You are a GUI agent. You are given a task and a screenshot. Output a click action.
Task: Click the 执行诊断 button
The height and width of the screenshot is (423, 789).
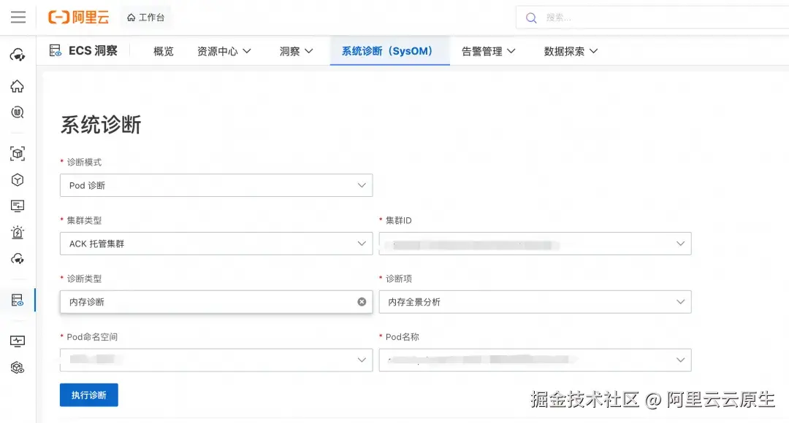(89, 395)
